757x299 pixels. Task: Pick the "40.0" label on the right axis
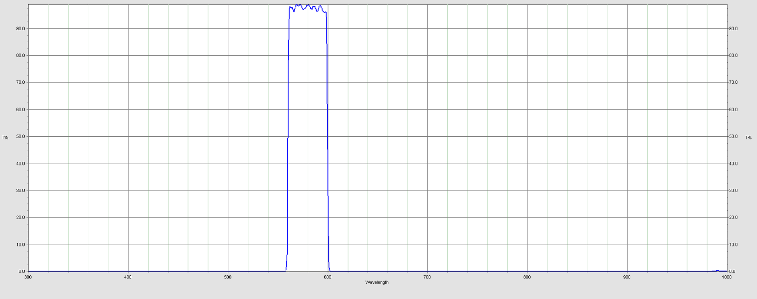pyautogui.click(x=733, y=164)
